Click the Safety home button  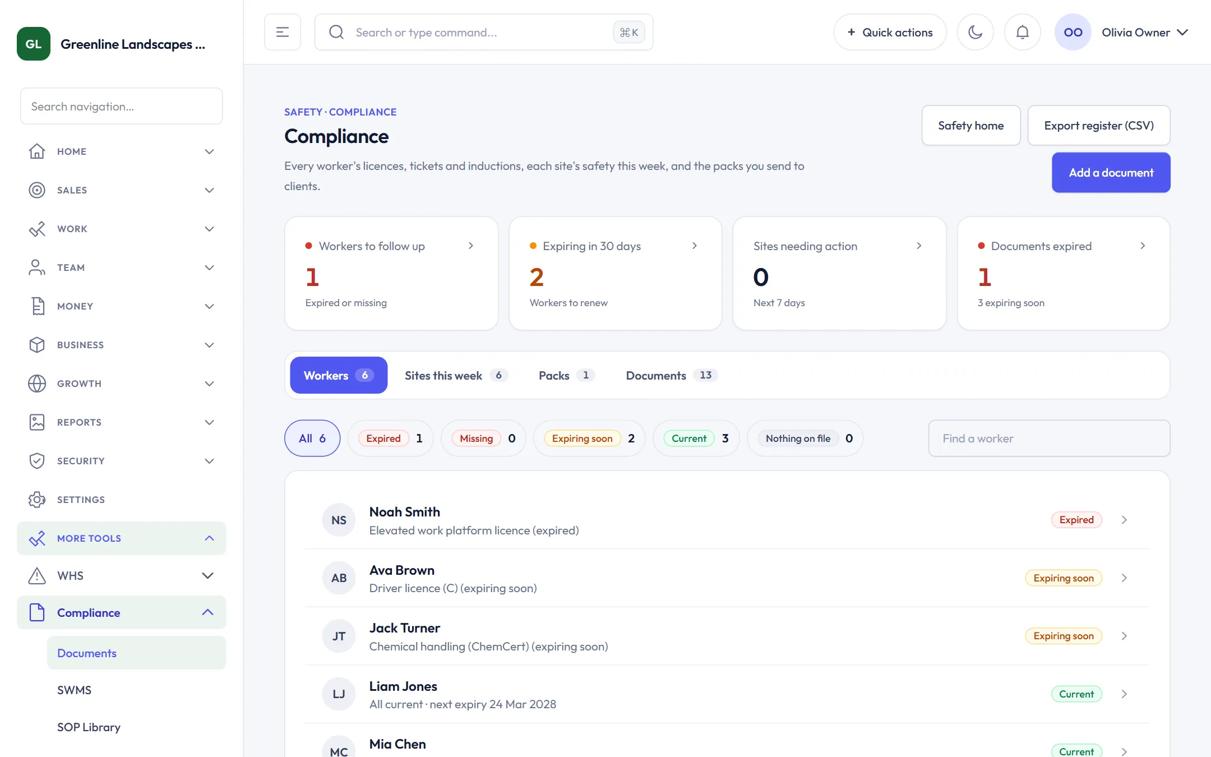click(x=971, y=126)
